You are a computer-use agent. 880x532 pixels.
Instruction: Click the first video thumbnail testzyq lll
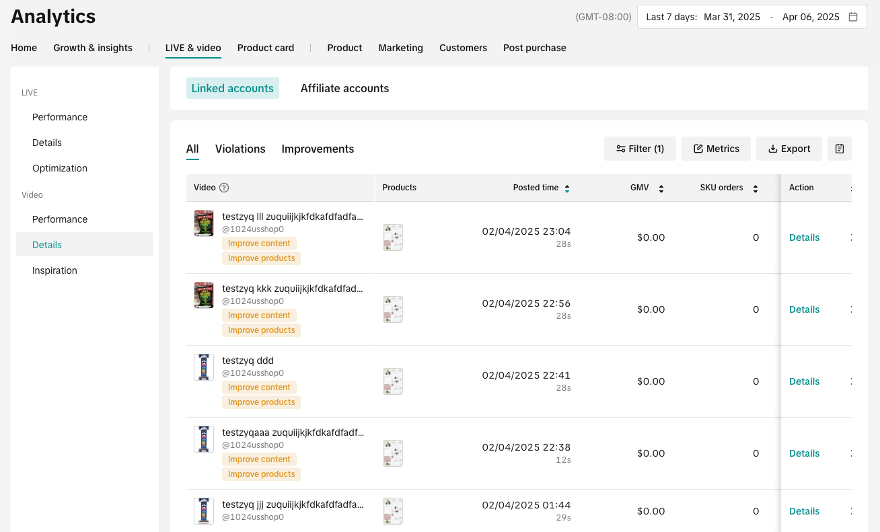point(204,223)
